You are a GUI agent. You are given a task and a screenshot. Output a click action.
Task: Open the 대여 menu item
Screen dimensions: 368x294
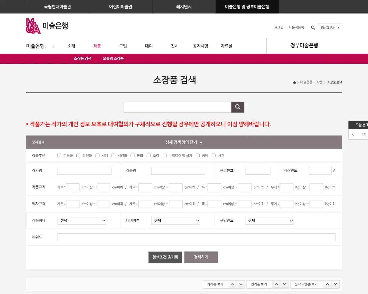click(149, 46)
